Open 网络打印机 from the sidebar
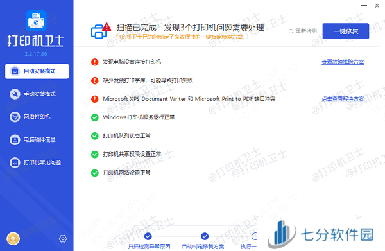 click(x=37, y=117)
